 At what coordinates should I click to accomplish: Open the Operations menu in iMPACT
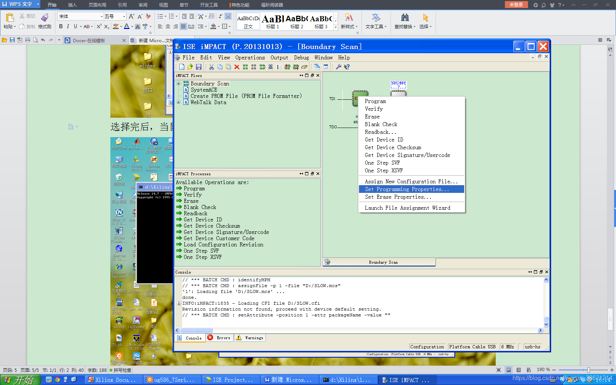point(250,58)
